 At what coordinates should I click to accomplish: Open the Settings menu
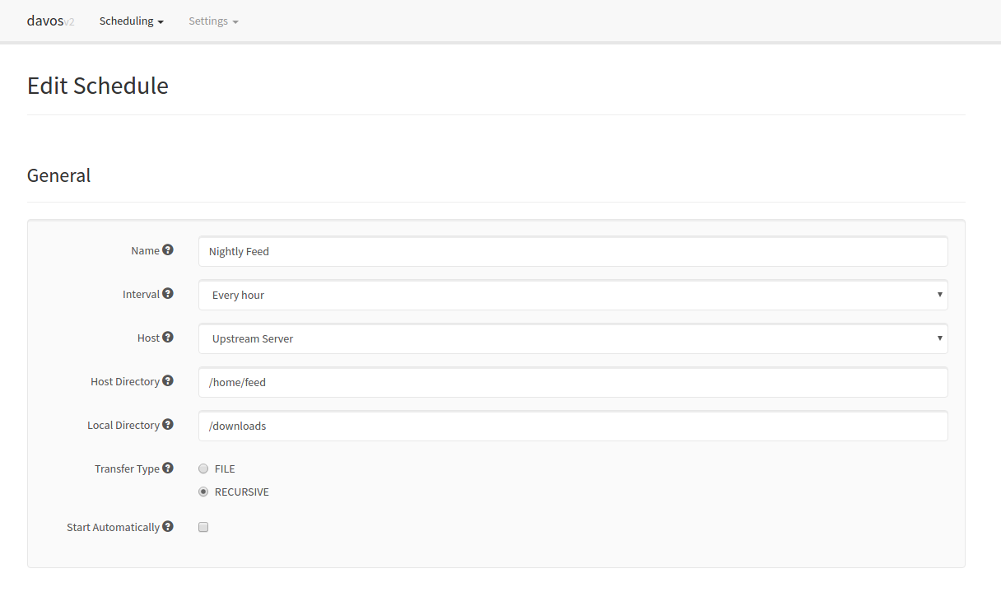[x=213, y=21]
